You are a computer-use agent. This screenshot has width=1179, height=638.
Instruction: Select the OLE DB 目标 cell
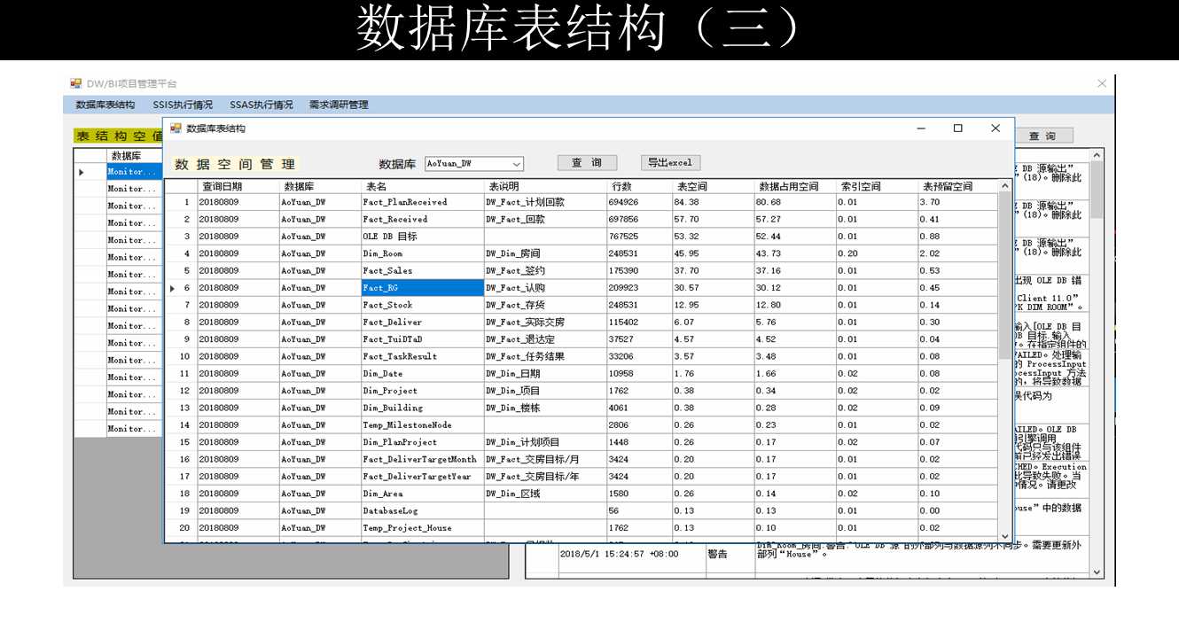(422, 237)
